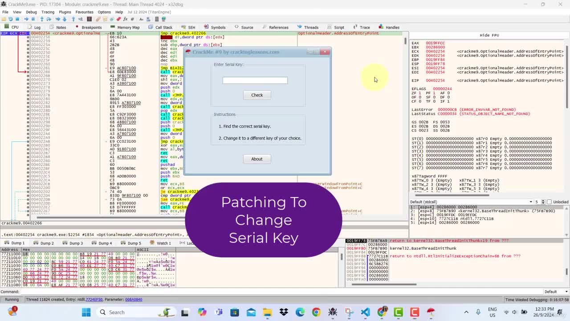This screenshot has height=321, width=570.
Task: Open the Bookmarks toolbar icon
Action: (118, 19)
